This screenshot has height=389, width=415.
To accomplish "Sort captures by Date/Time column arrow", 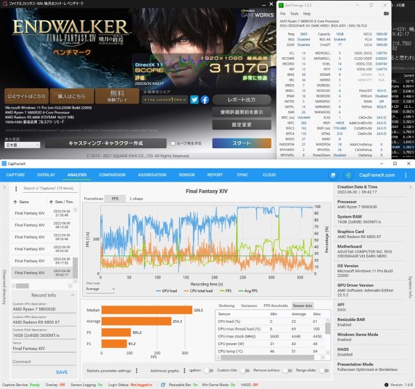I will coord(51,202).
